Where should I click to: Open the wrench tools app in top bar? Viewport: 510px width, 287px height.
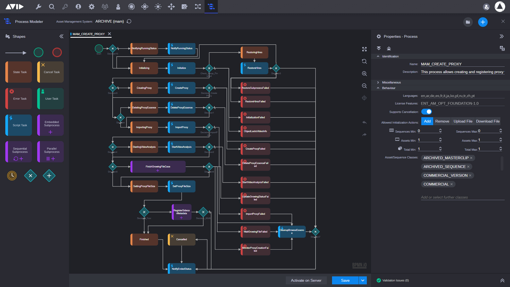click(x=39, y=7)
